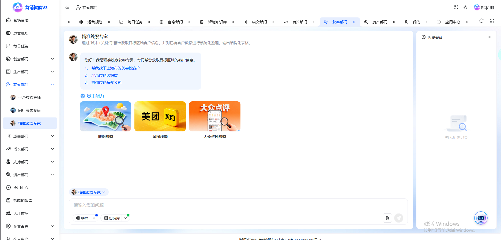Click suggestion 帮我找下上海市的美容院客户
501x240 pixels.
point(116,68)
